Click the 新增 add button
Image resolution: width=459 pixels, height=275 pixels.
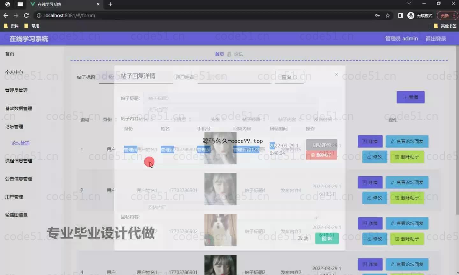pos(411,97)
